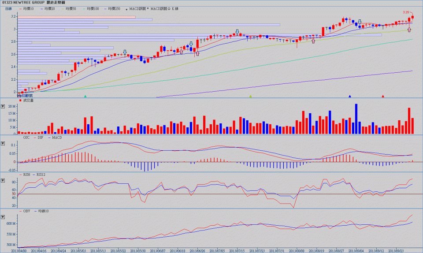423x253 pixels.
Task: Click the yellow-green triangle marker under chart
Action: pyautogui.click(x=250, y=96)
